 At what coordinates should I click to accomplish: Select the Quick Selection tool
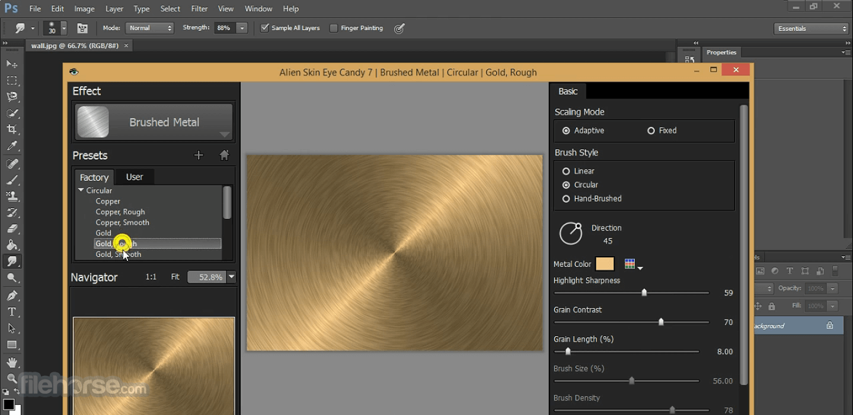click(x=11, y=113)
